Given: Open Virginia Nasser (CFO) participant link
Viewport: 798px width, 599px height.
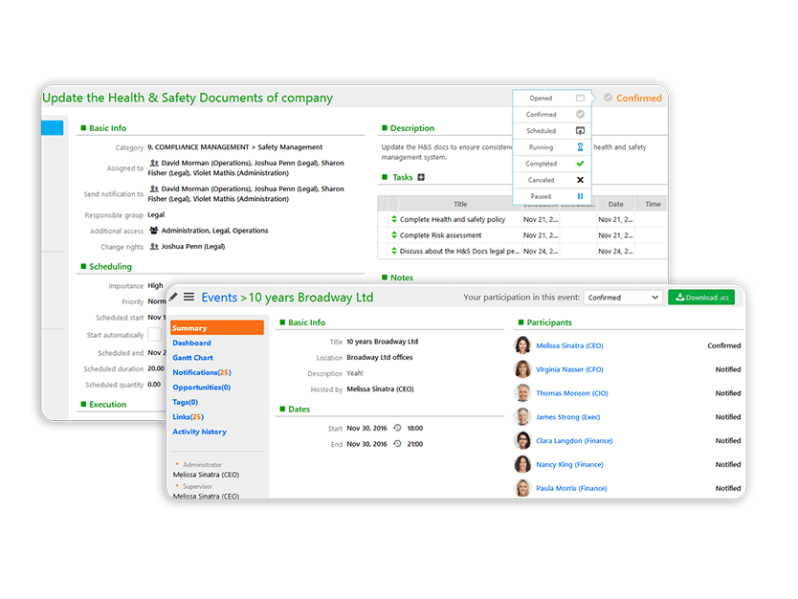Looking at the screenshot, I should click(x=569, y=369).
